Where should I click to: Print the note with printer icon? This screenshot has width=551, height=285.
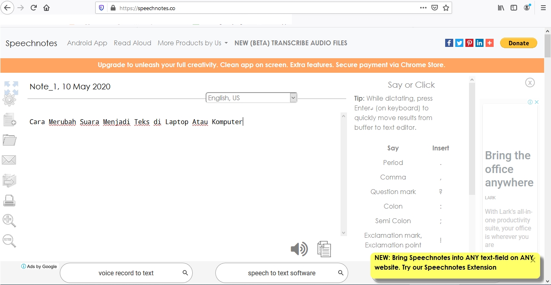pyautogui.click(x=9, y=201)
